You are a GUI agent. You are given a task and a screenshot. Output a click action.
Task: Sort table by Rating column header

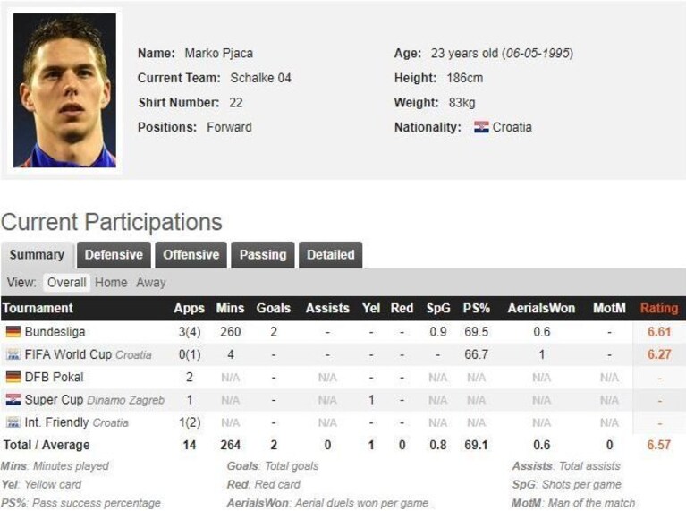click(x=659, y=308)
